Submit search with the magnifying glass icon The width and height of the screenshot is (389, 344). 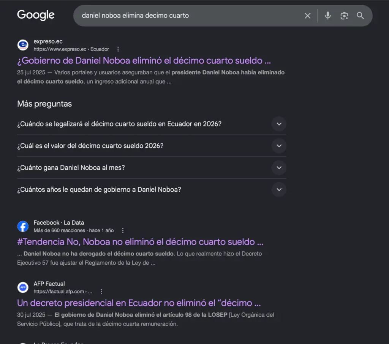[x=360, y=16]
